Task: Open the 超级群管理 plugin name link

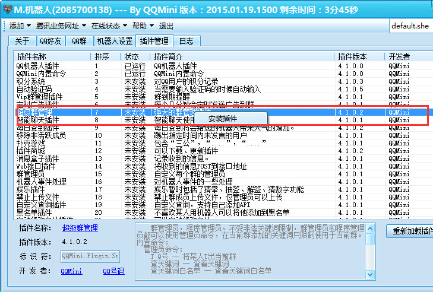Action: coord(80,227)
